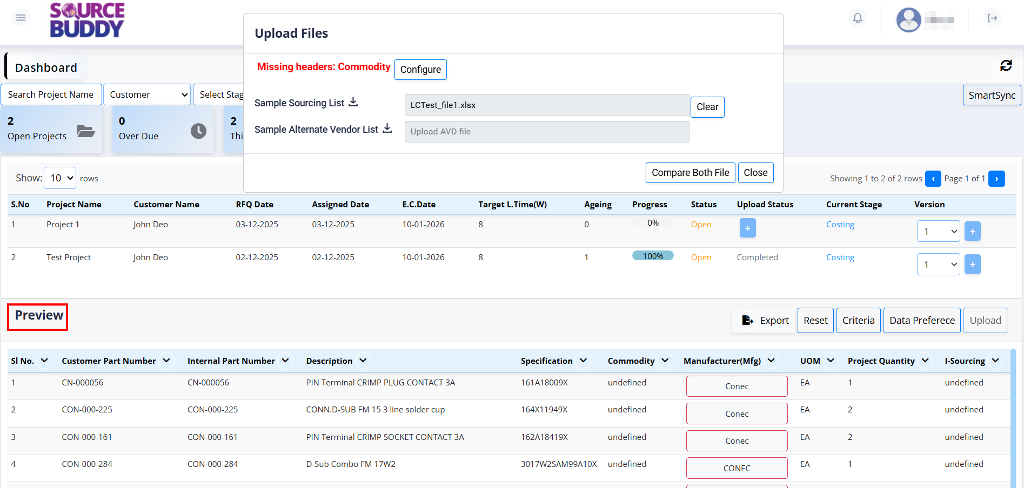Click the Upload AVD file field
This screenshot has width=1024, height=488.
coord(546,132)
